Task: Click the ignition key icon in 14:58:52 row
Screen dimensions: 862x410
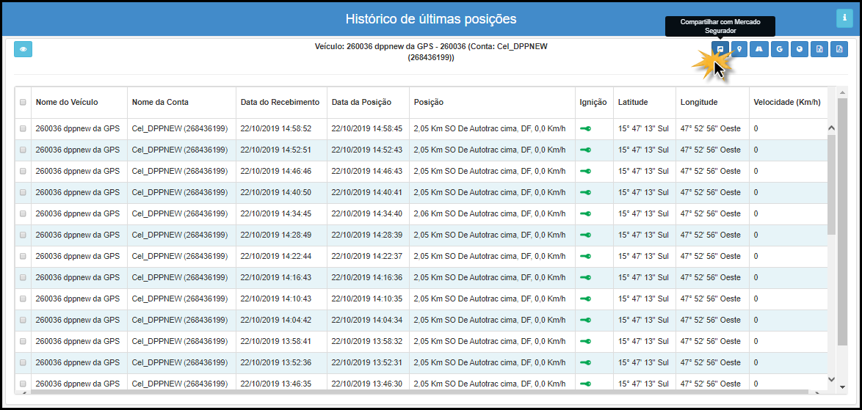Action: click(585, 128)
